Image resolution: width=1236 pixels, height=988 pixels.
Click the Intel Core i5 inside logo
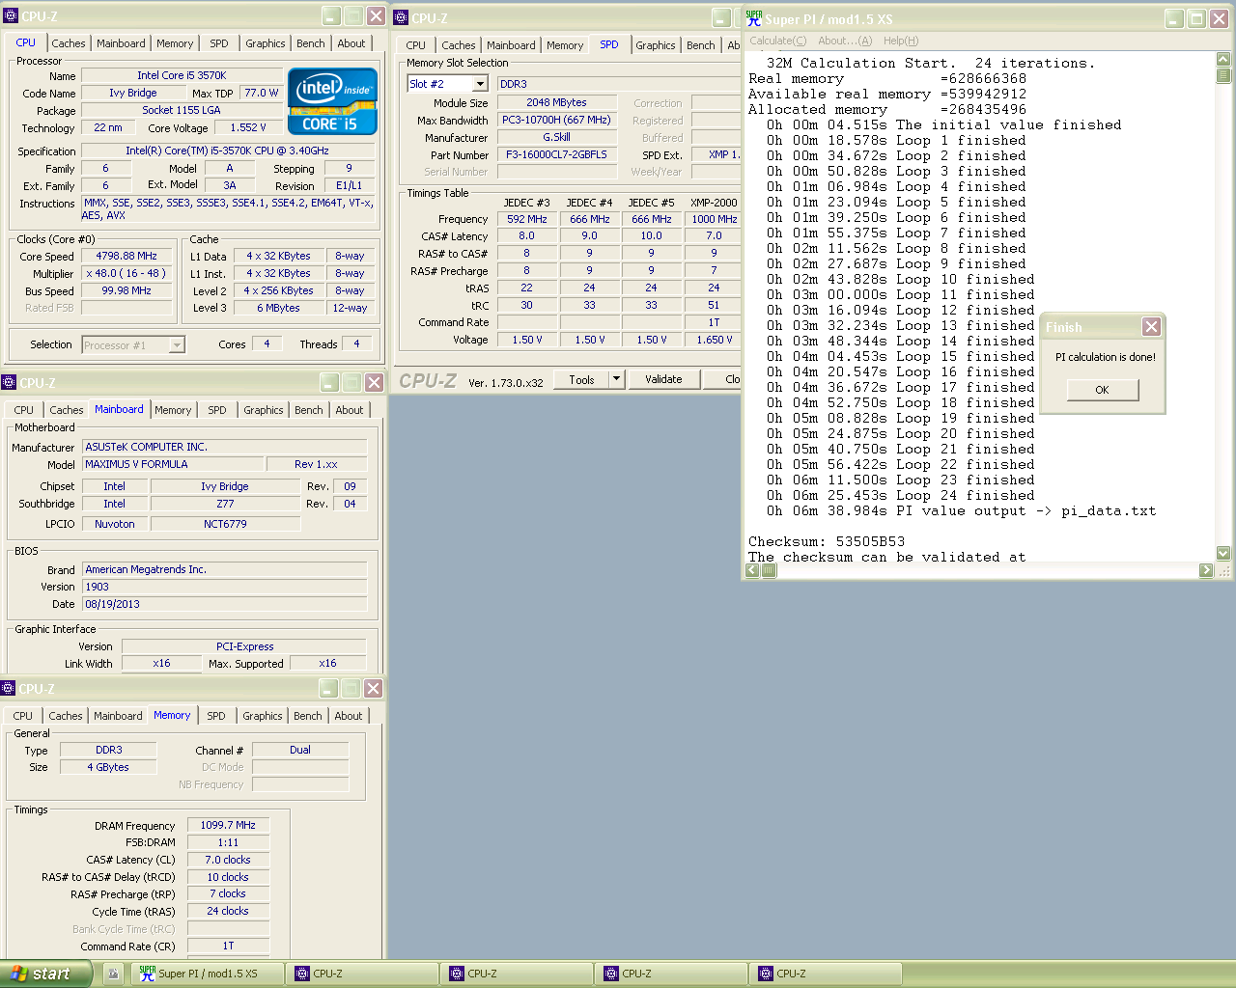(332, 101)
